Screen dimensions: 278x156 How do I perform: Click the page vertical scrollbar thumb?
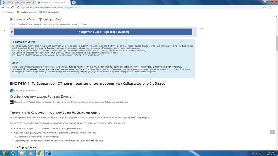(277, 43)
